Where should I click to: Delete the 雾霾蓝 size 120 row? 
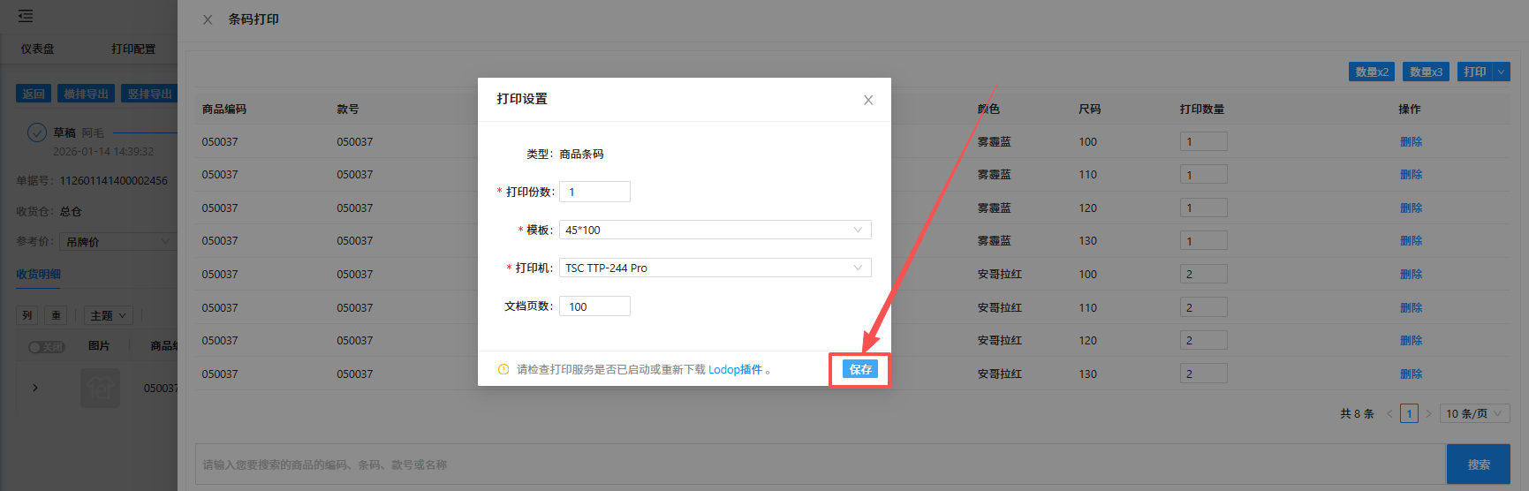(1411, 208)
